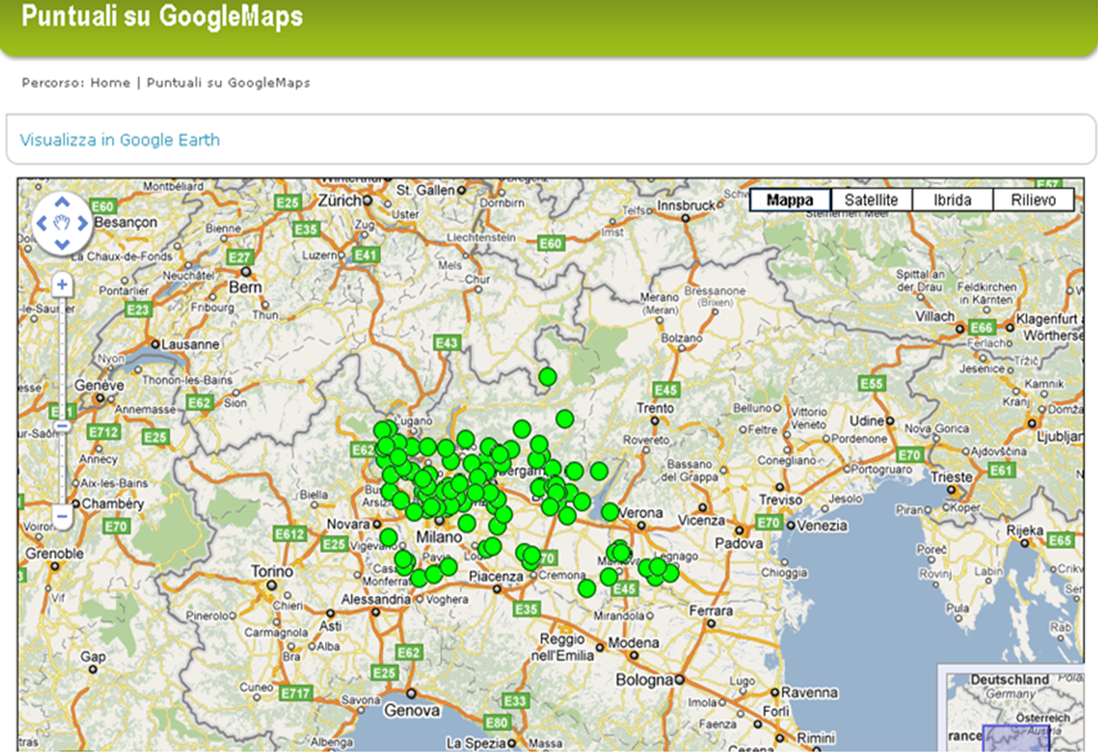Click the Vicenza city label

pos(701,519)
